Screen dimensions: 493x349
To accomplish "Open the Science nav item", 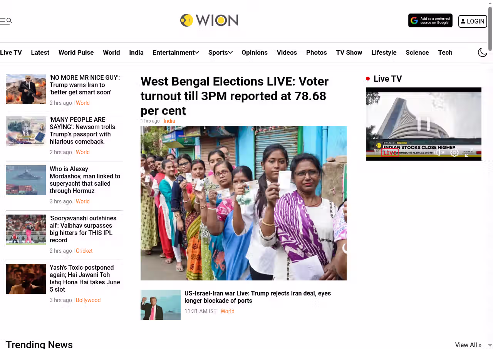I will 417,52.
